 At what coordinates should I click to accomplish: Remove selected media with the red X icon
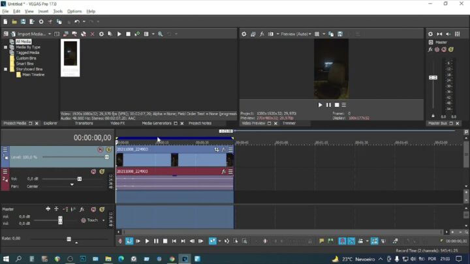click(x=92, y=34)
